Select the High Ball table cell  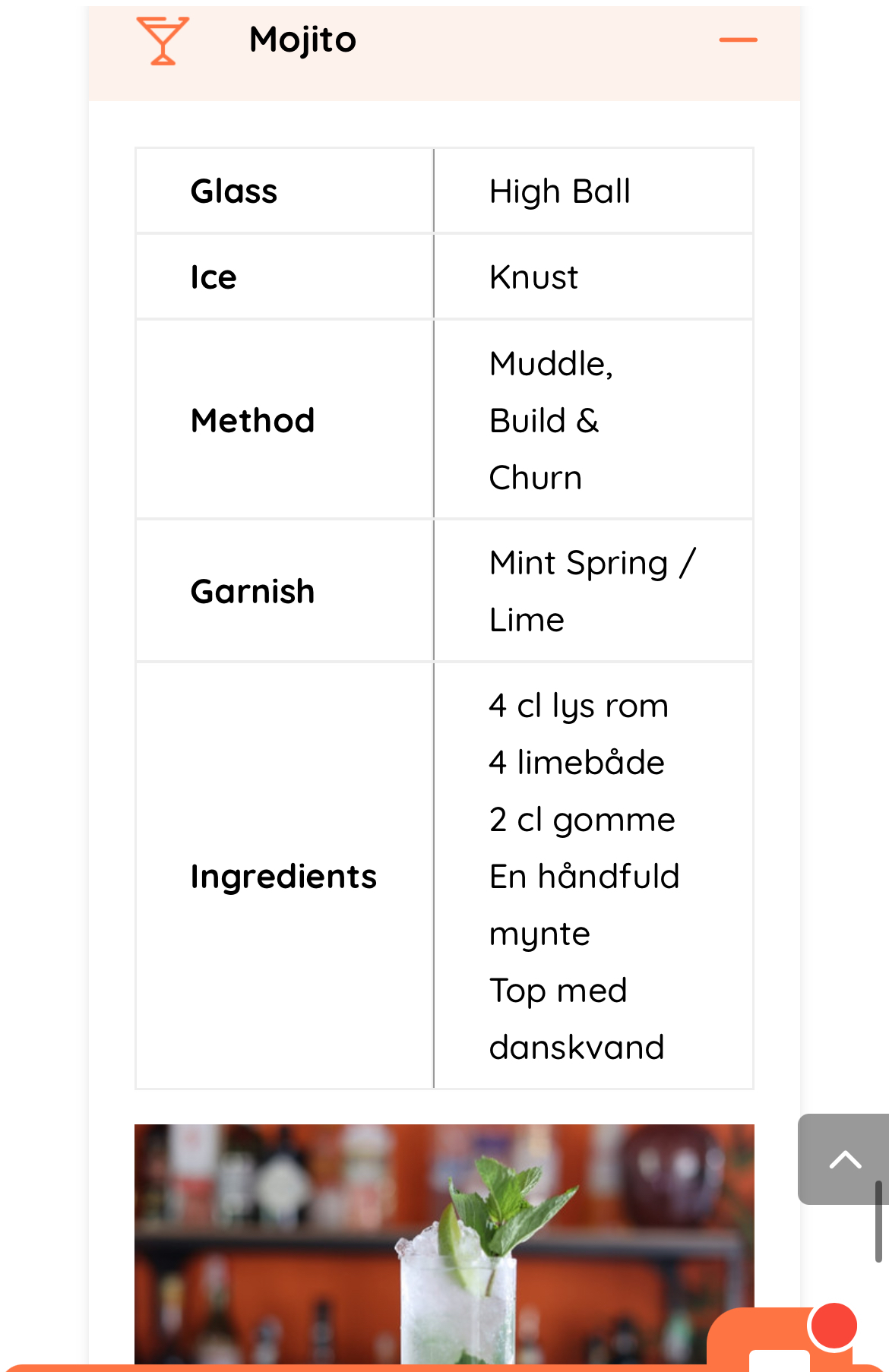tap(560, 191)
